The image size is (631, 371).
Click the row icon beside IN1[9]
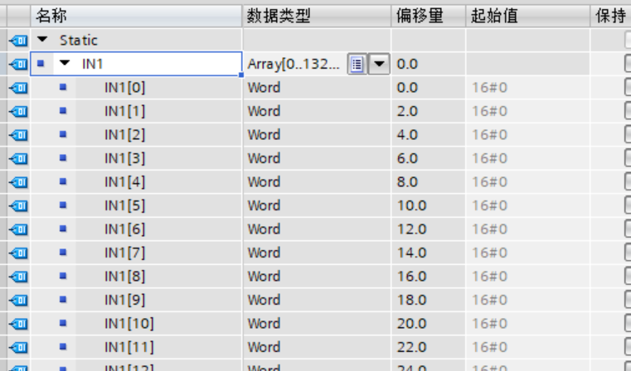point(17,300)
